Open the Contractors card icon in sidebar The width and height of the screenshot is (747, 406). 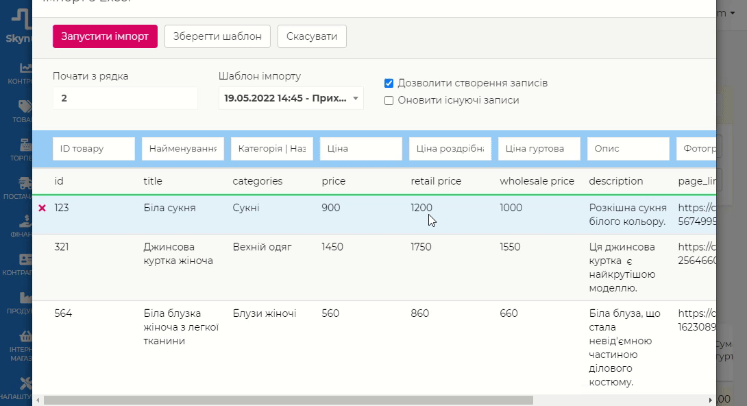click(x=25, y=260)
